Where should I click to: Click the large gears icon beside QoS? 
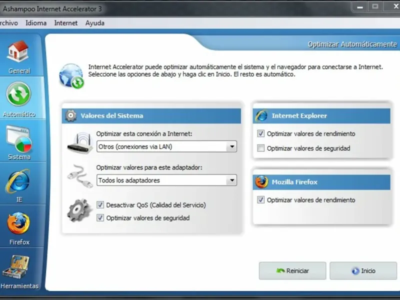point(79,210)
